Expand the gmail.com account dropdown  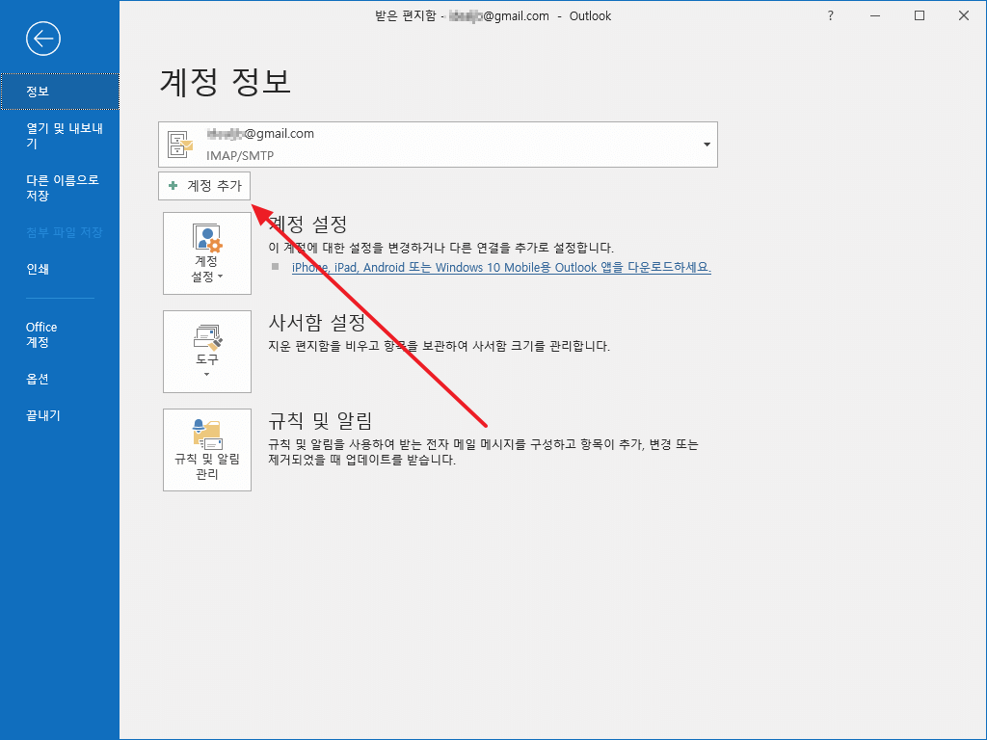(x=707, y=145)
